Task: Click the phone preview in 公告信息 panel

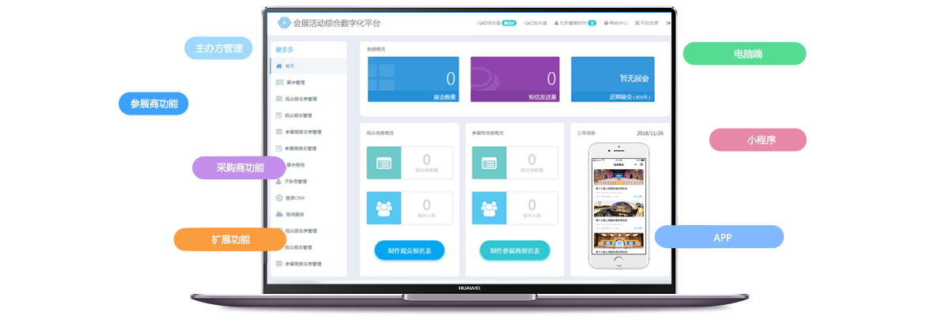Action: tap(618, 206)
